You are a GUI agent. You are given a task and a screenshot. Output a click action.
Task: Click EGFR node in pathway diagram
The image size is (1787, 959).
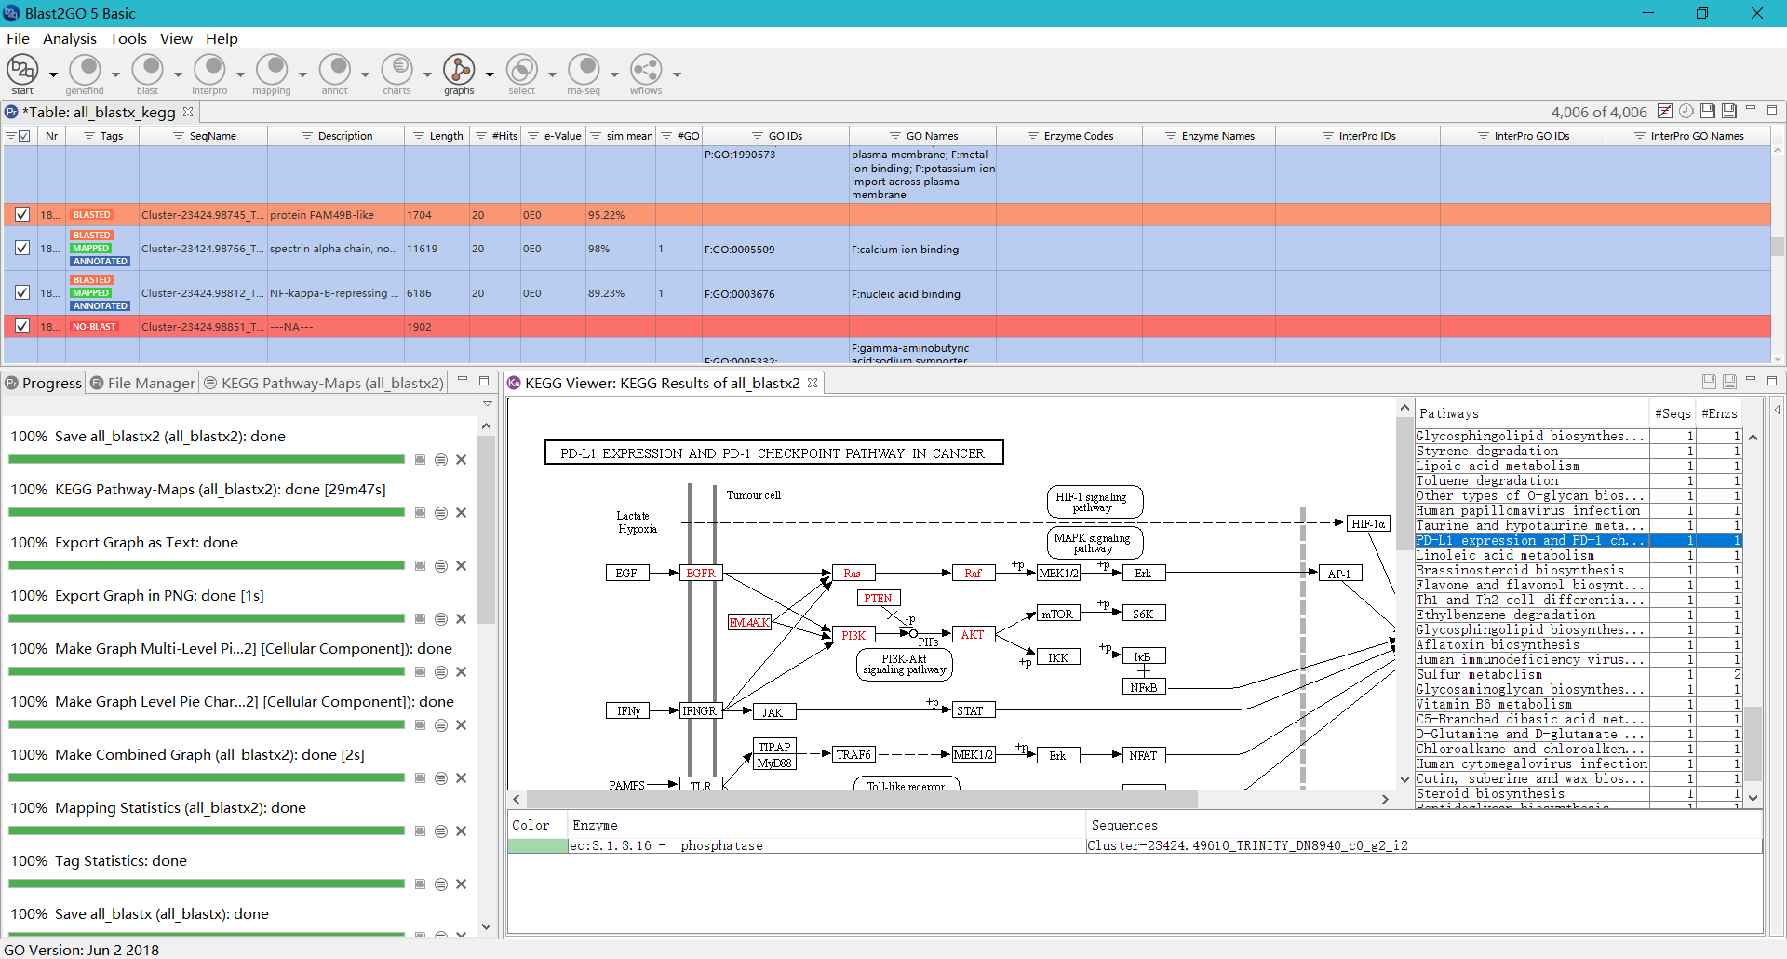(x=701, y=574)
